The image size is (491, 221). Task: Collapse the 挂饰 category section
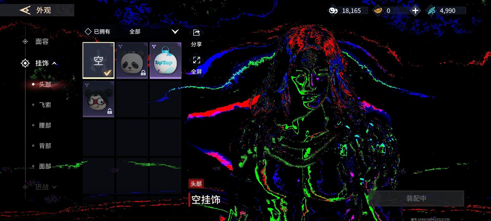pos(54,63)
